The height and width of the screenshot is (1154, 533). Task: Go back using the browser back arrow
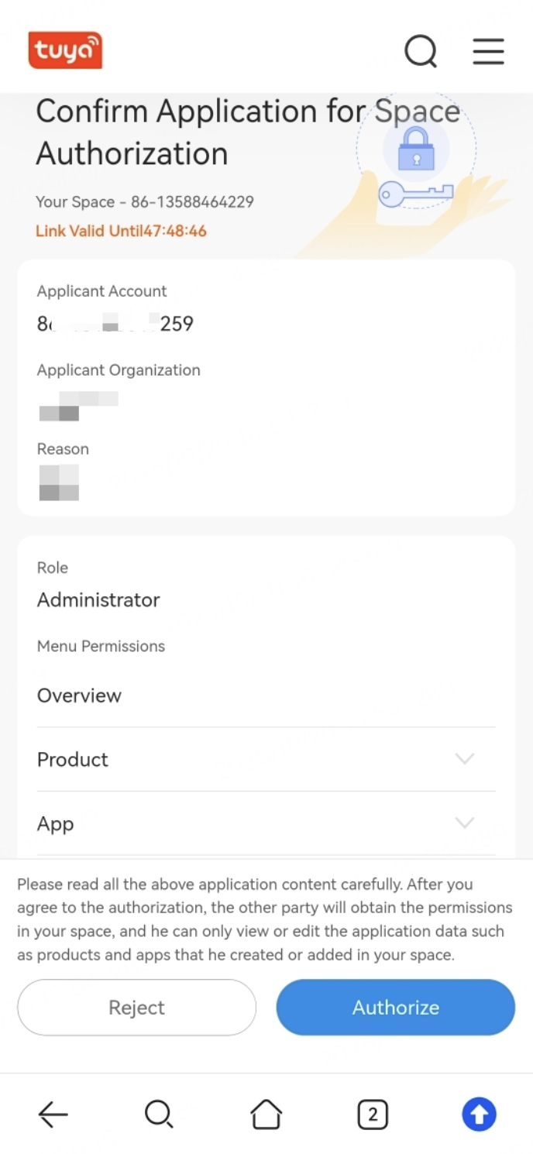(x=53, y=1115)
